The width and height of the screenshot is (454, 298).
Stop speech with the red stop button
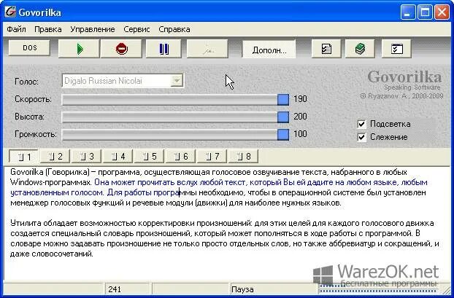(x=121, y=49)
